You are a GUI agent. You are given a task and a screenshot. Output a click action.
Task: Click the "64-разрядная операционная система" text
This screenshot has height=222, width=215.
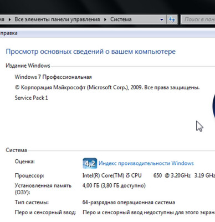[x=129, y=203]
